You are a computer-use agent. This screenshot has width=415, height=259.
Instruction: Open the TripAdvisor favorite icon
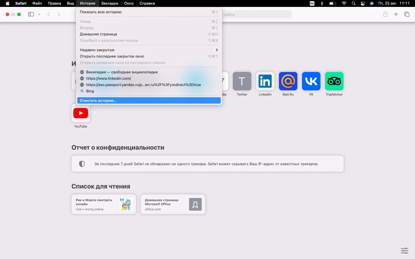click(x=334, y=81)
